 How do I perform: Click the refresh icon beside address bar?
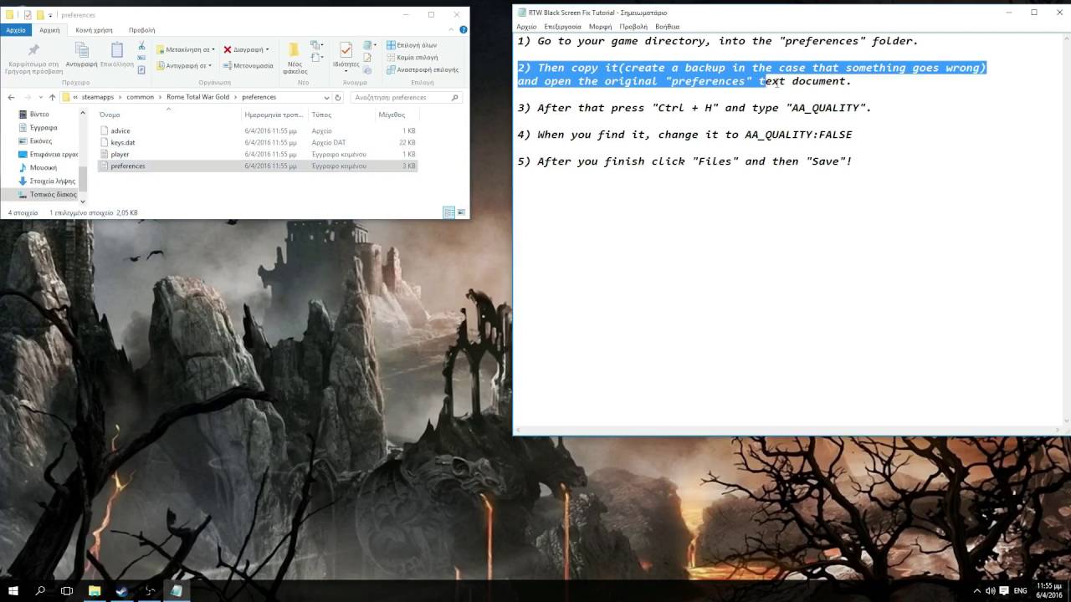337,97
